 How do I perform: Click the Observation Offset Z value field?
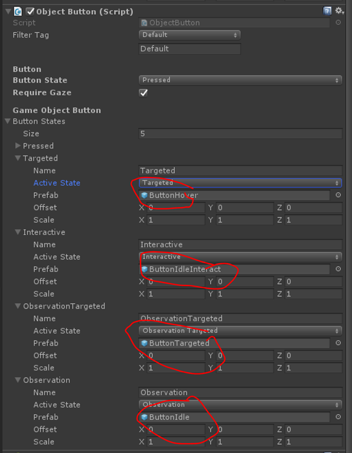[x=314, y=429]
